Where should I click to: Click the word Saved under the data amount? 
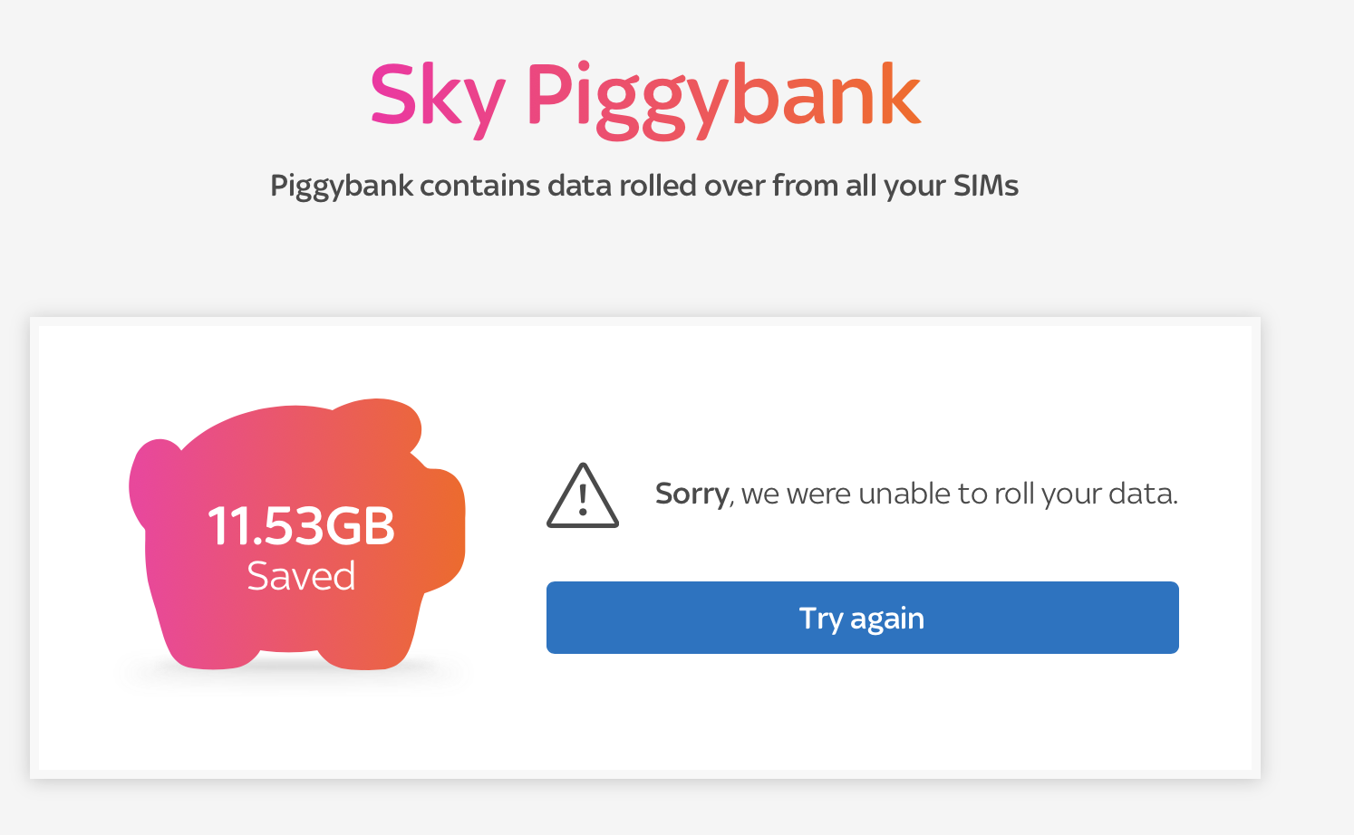[x=303, y=574]
